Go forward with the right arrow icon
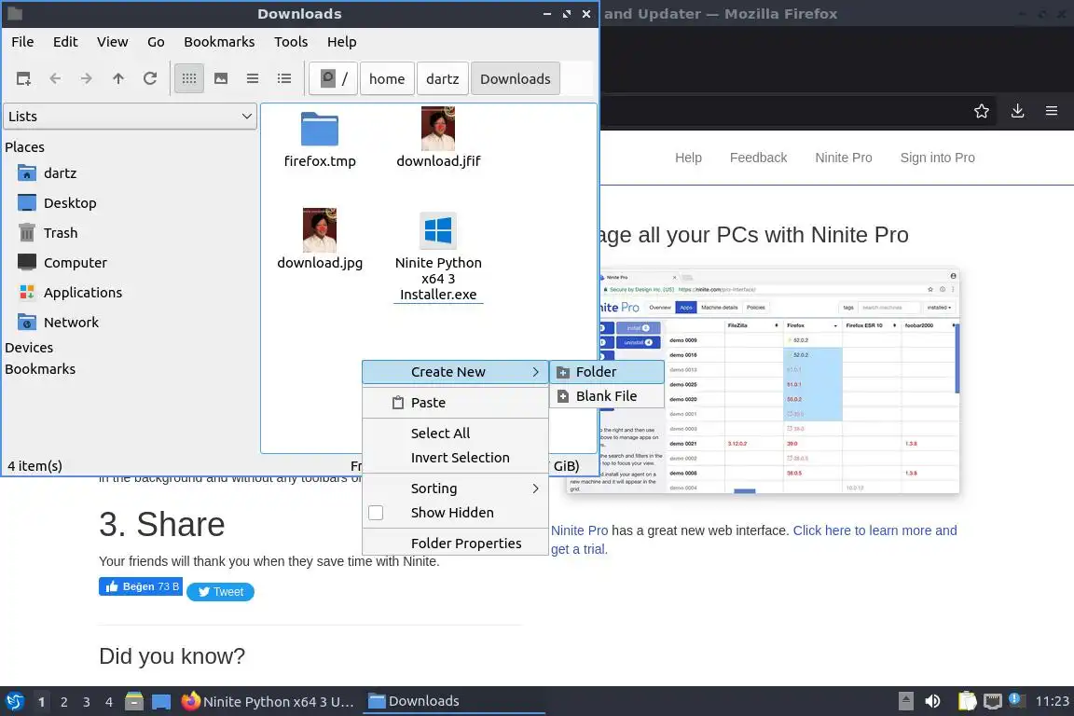1074x716 pixels. [x=87, y=79]
